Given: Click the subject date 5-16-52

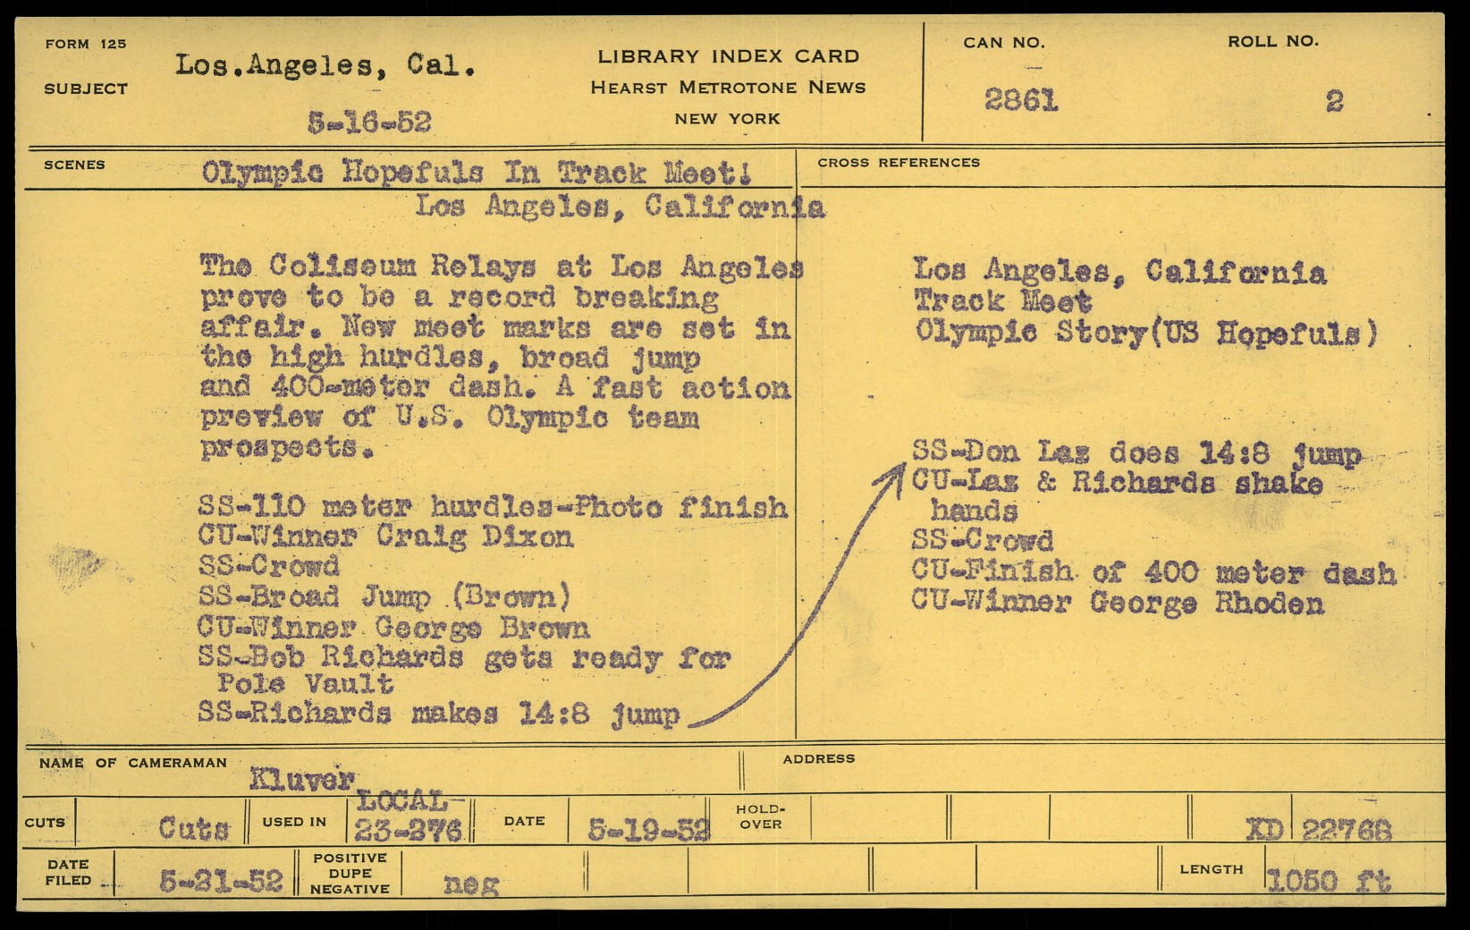Looking at the screenshot, I should 368,122.
